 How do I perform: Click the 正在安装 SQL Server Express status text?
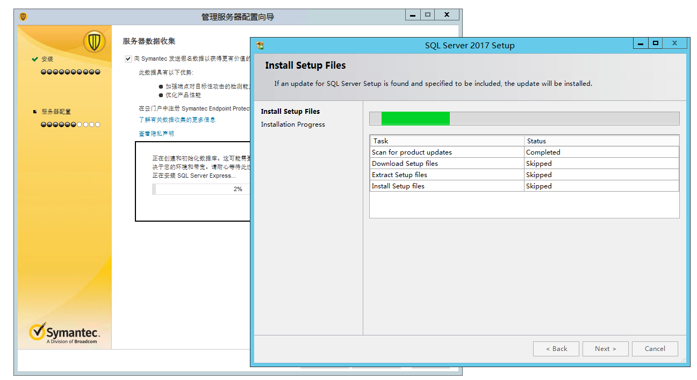pyautogui.click(x=193, y=176)
